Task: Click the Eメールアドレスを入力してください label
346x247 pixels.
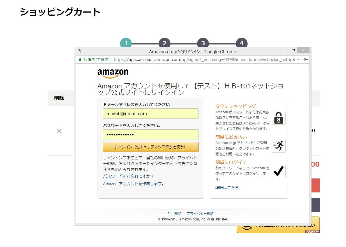Action: click(x=137, y=105)
